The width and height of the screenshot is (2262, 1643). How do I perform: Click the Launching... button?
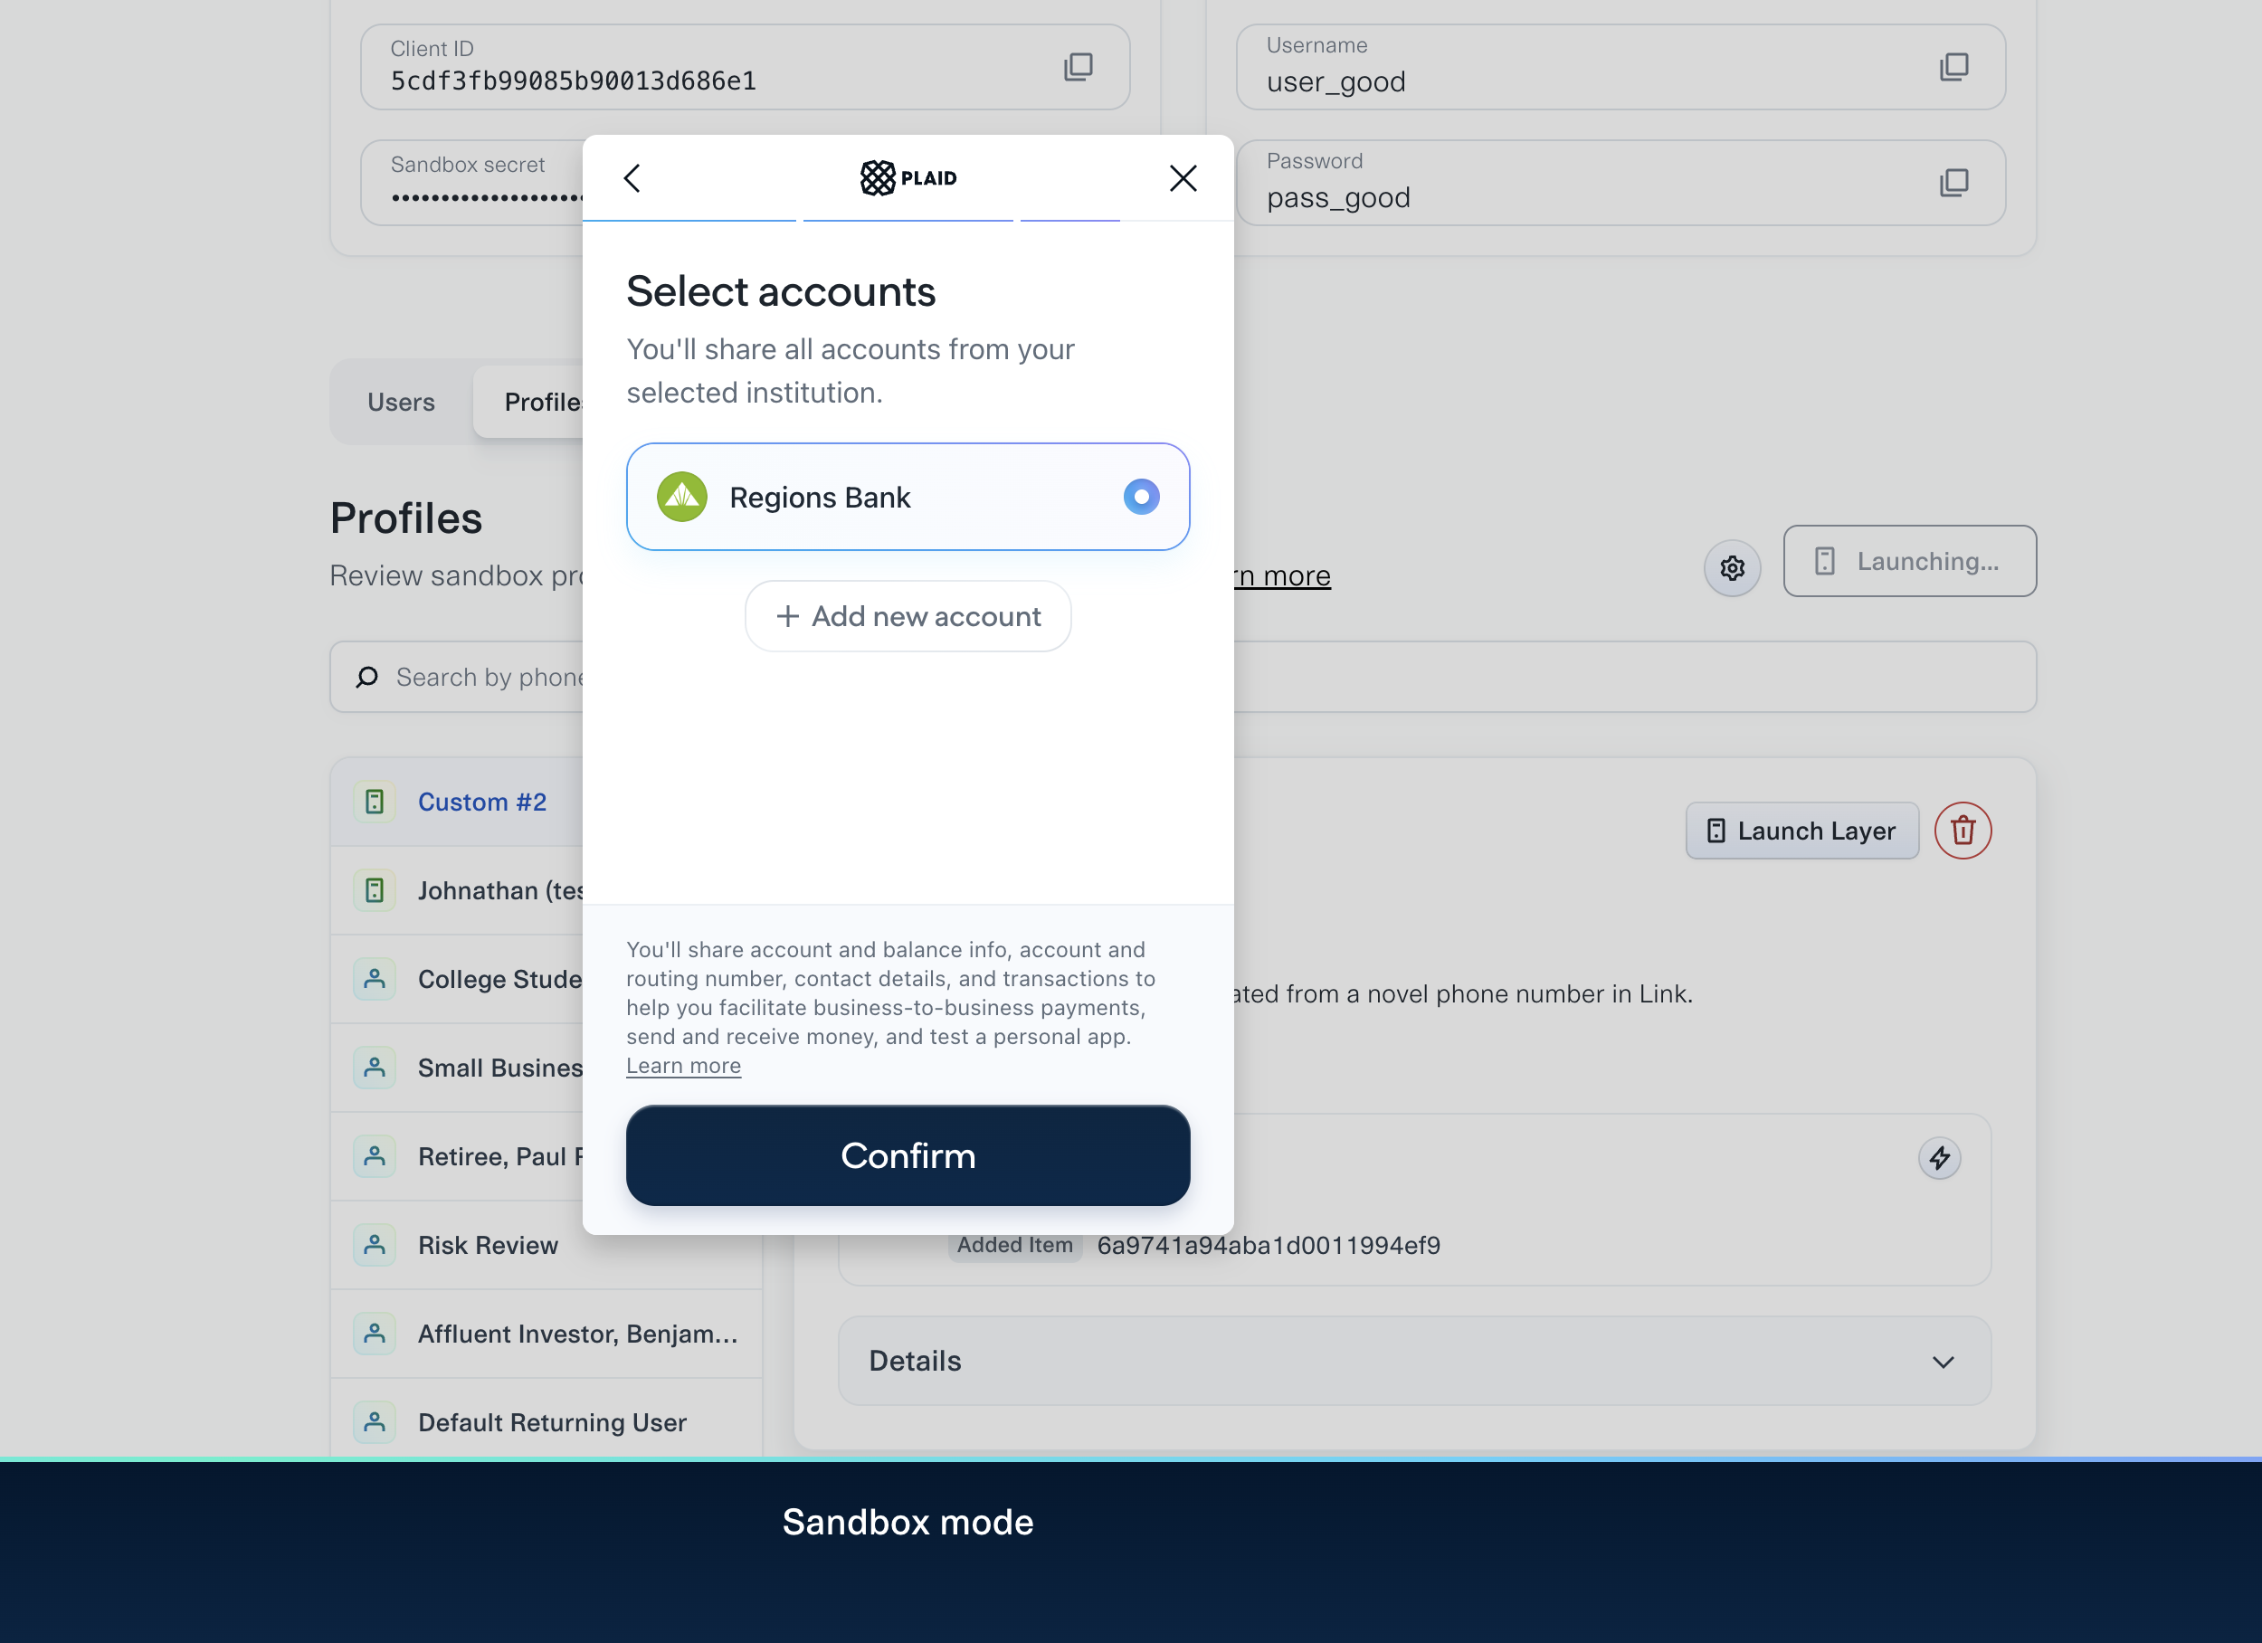point(1909,562)
